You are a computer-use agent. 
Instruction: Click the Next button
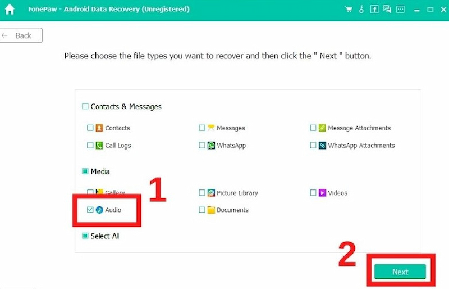click(400, 272)
